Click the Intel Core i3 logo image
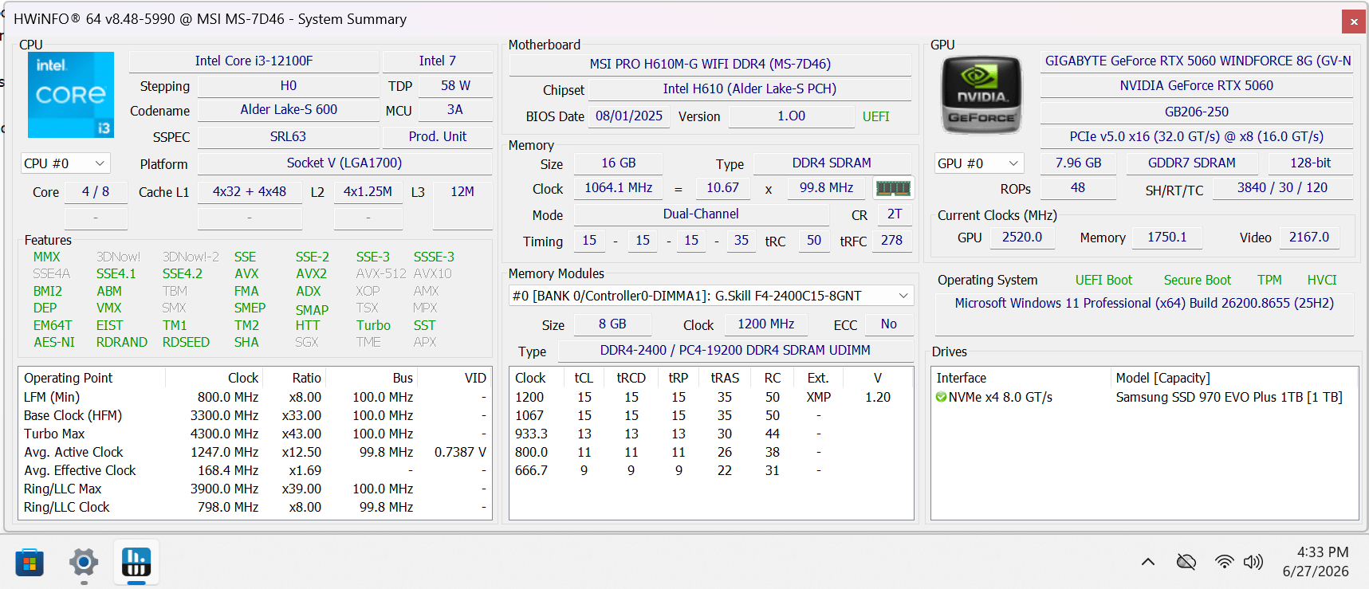 click(71, 95)
